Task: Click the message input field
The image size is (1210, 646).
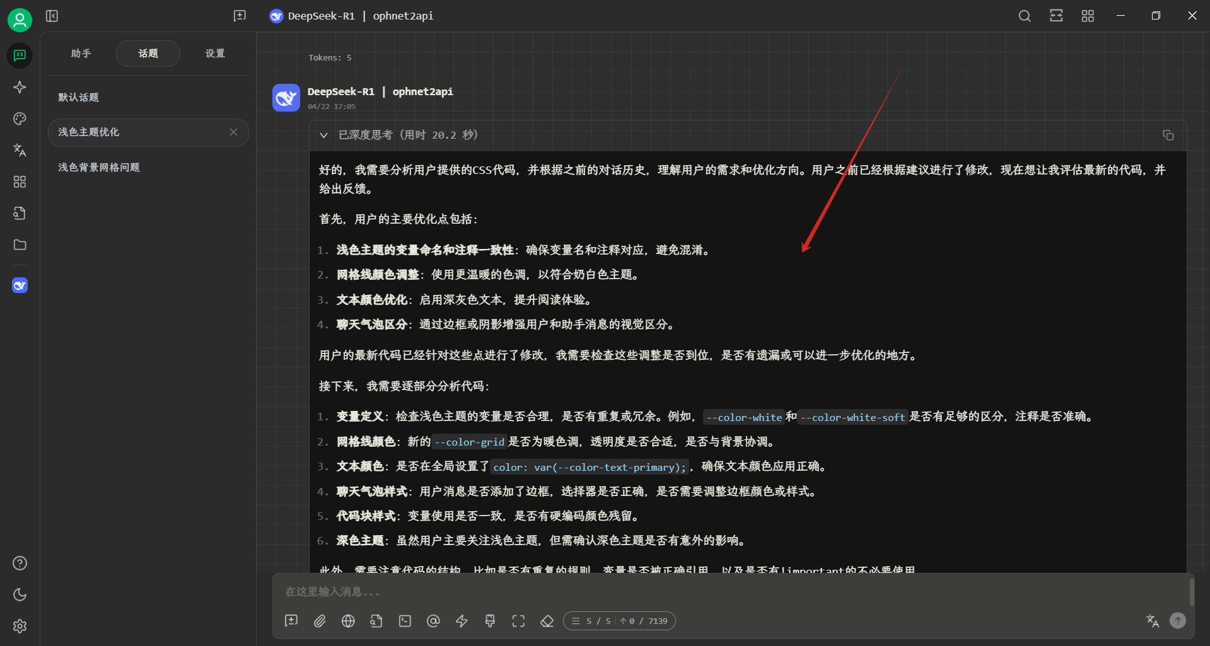Action: [731, 591]
